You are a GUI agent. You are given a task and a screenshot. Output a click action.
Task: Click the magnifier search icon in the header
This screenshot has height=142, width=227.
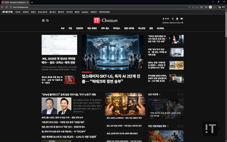pos(47,20)
